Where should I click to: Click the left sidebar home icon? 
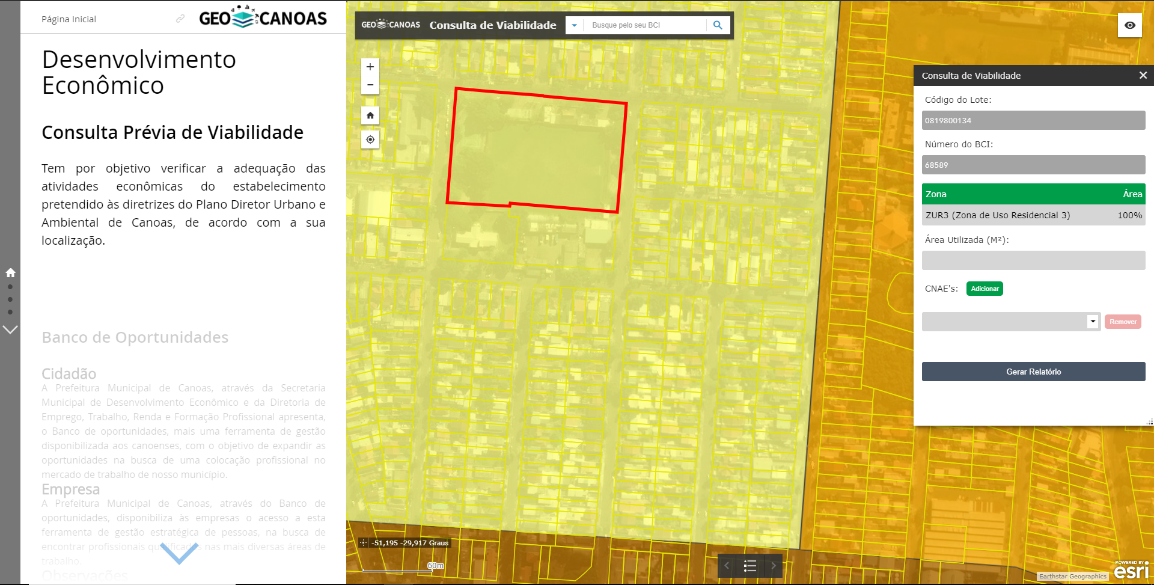10,272
